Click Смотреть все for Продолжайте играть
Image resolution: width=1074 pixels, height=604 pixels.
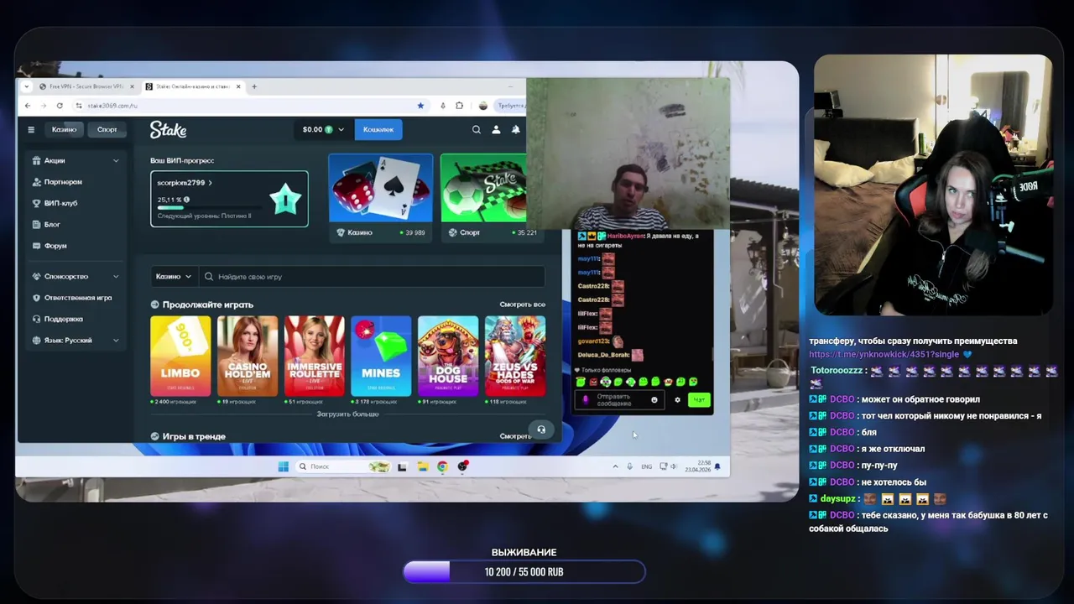tap(522, 305)
